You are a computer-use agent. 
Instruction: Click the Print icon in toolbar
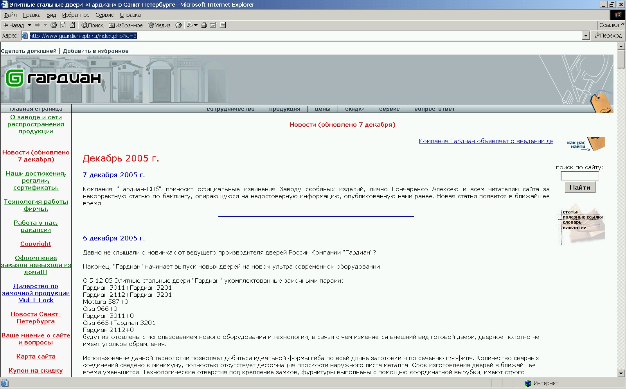point(204,25)
